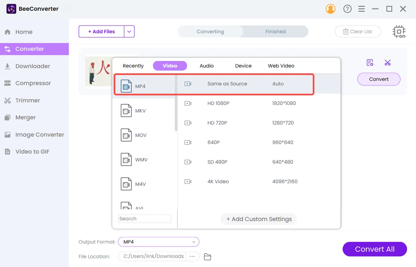
Task: Switch to the Video tab
Action: tap(170, 66)
